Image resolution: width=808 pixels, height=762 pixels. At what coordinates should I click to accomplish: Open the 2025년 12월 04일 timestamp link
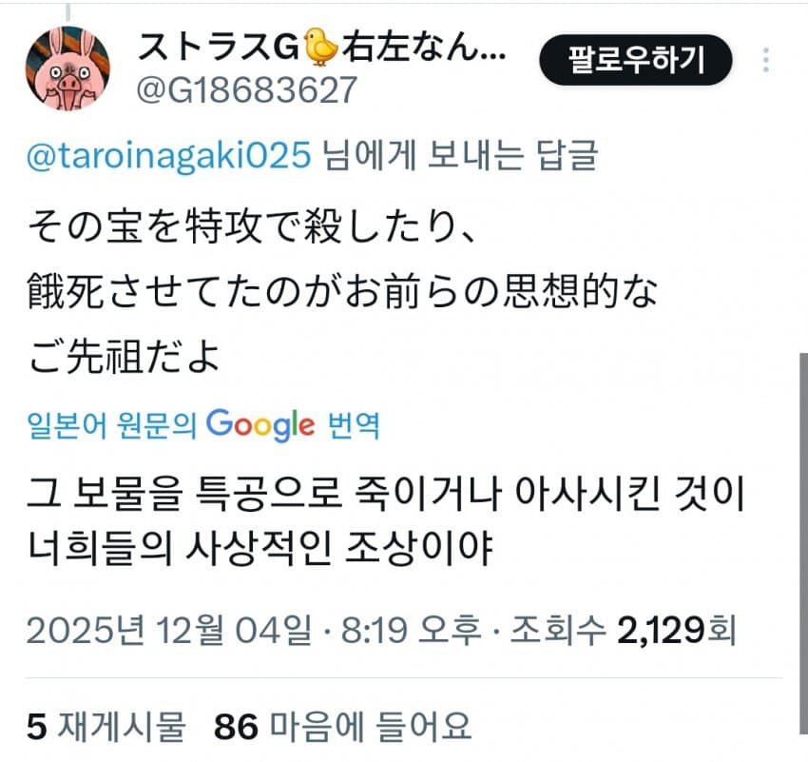tap(169, 630)
